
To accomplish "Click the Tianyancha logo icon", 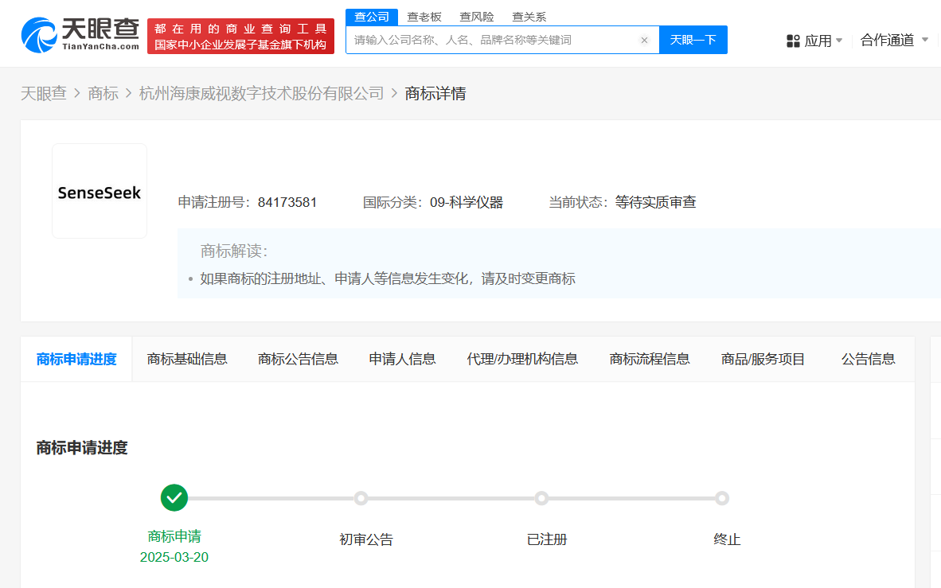I will pos(40,35).
